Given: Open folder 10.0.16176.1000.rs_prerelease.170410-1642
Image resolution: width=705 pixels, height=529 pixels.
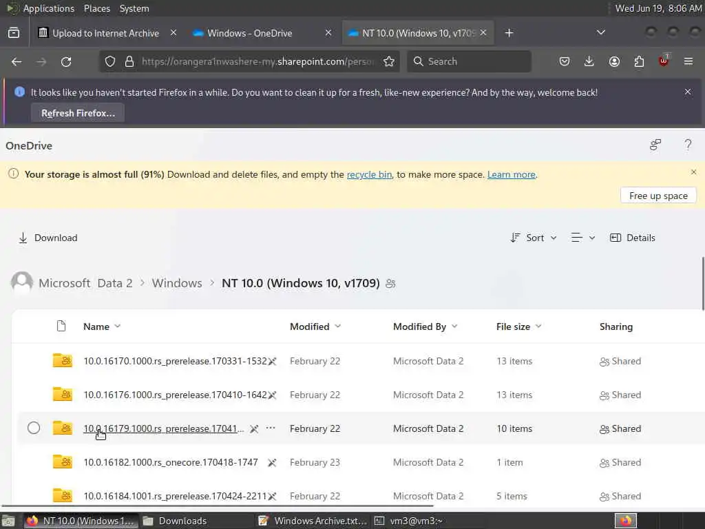Looking at the screenshot, I should click(x=175, y=395).
